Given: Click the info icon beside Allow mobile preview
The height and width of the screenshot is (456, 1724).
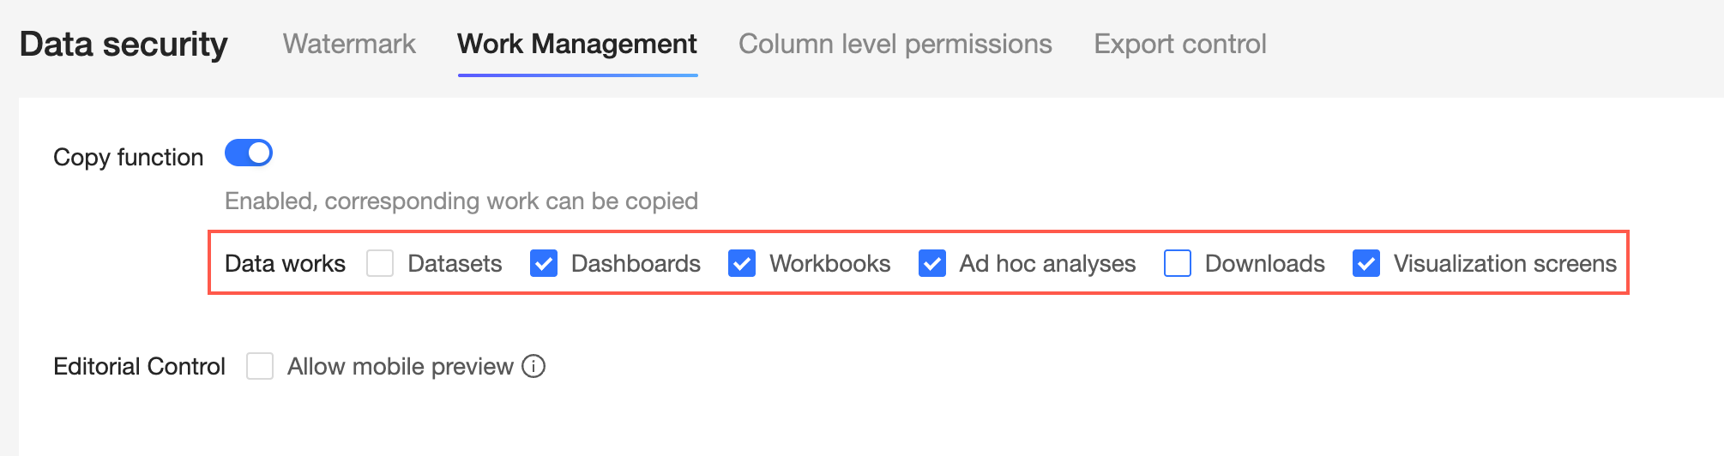Looking at the screenshot, I should 533,367.
